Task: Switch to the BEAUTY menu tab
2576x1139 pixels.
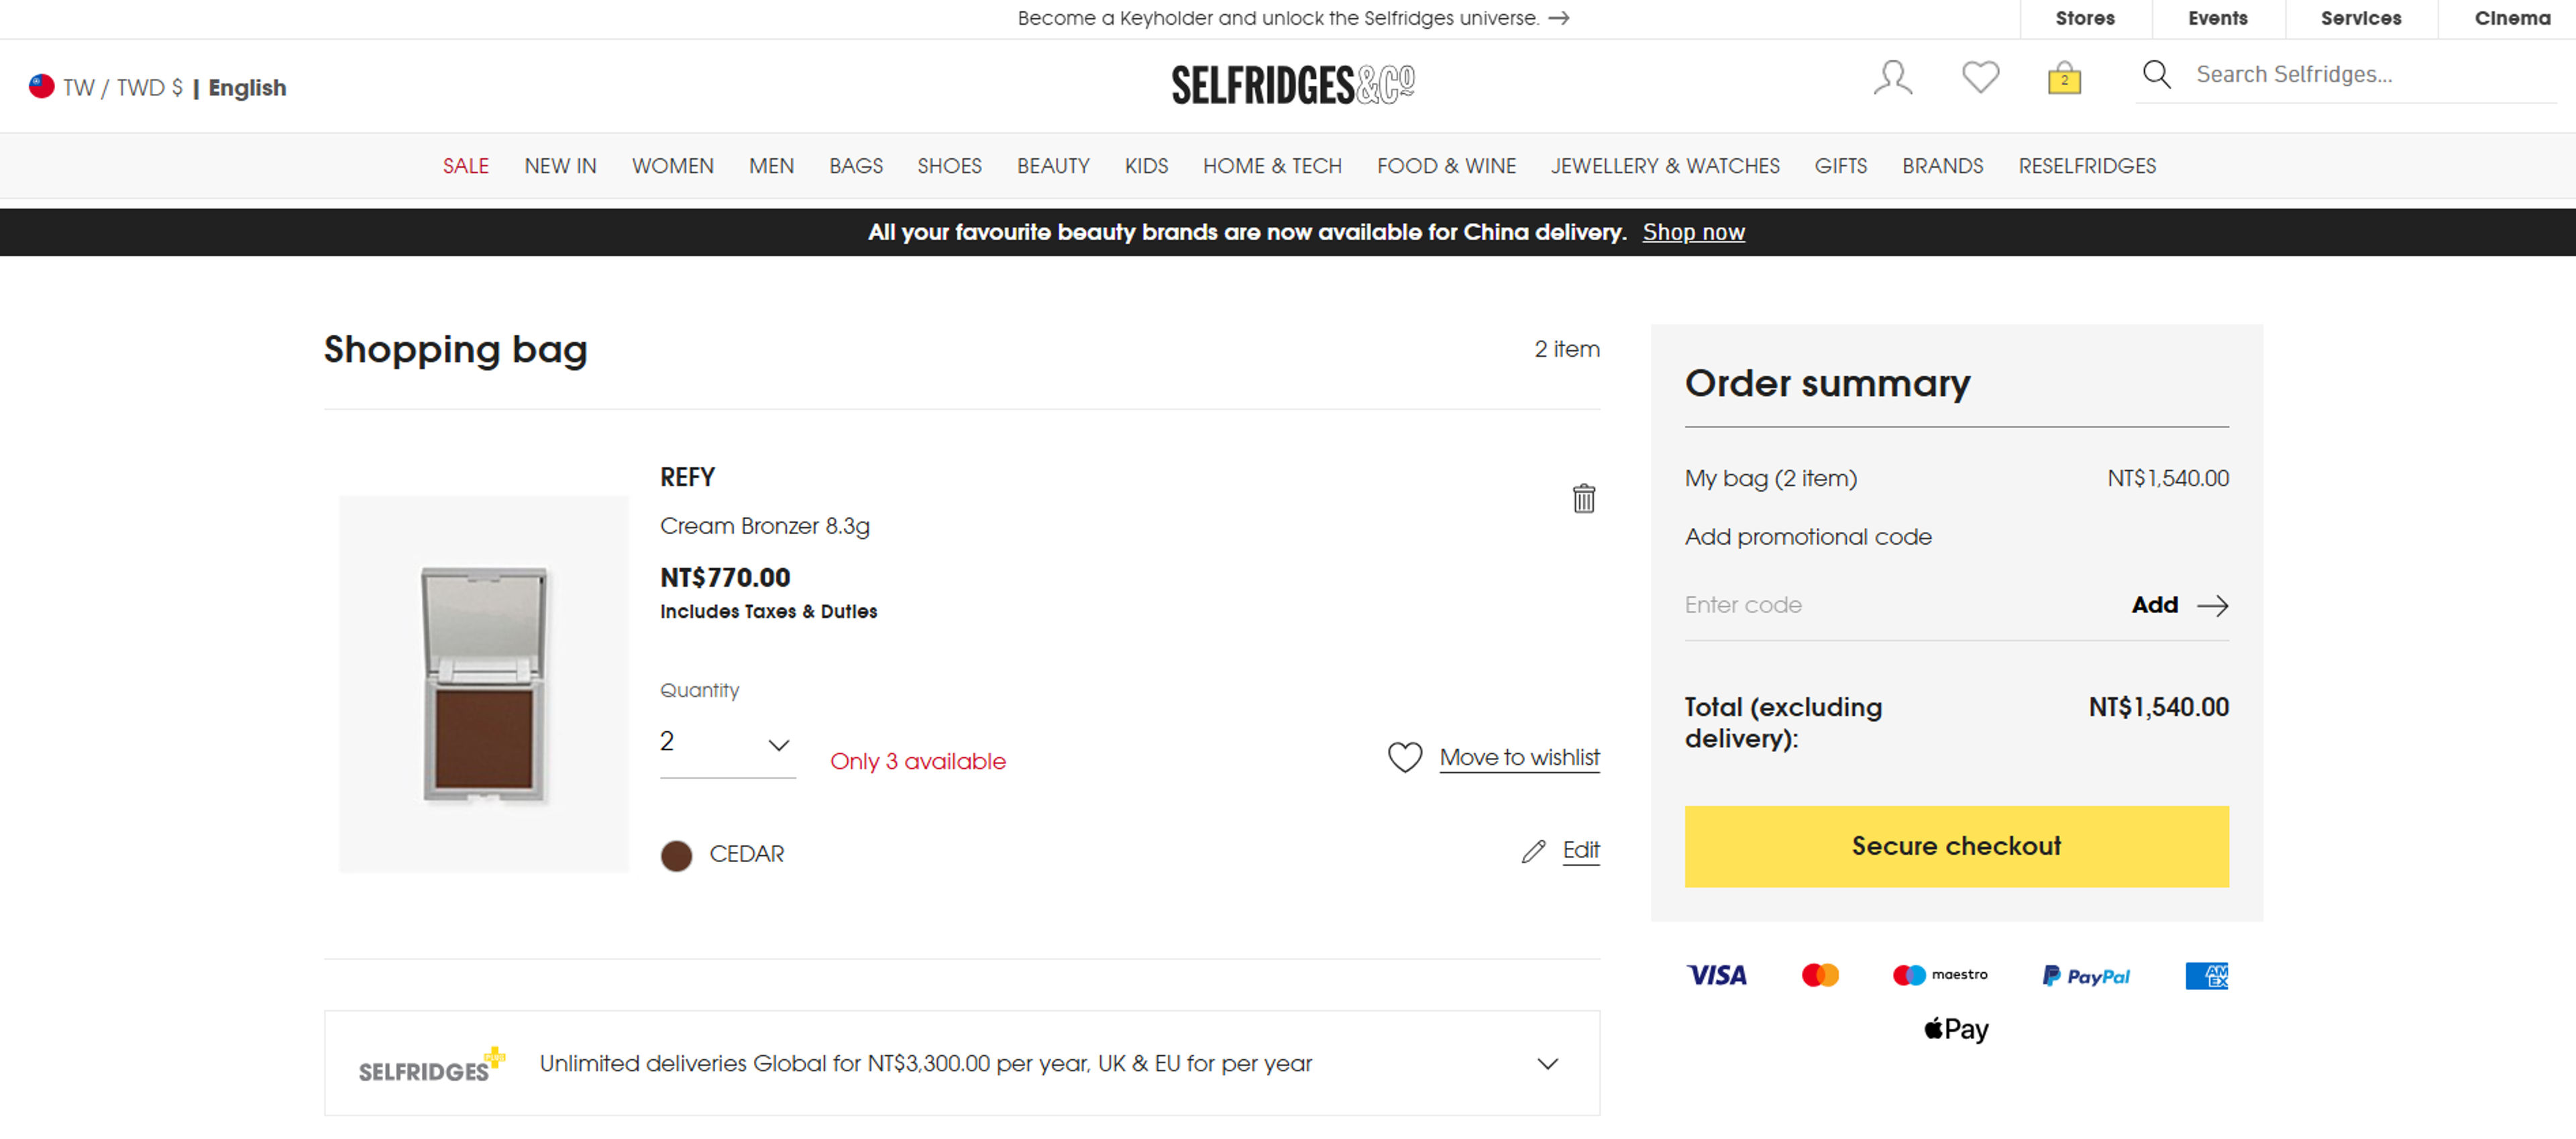Action: coord(1053,166)
